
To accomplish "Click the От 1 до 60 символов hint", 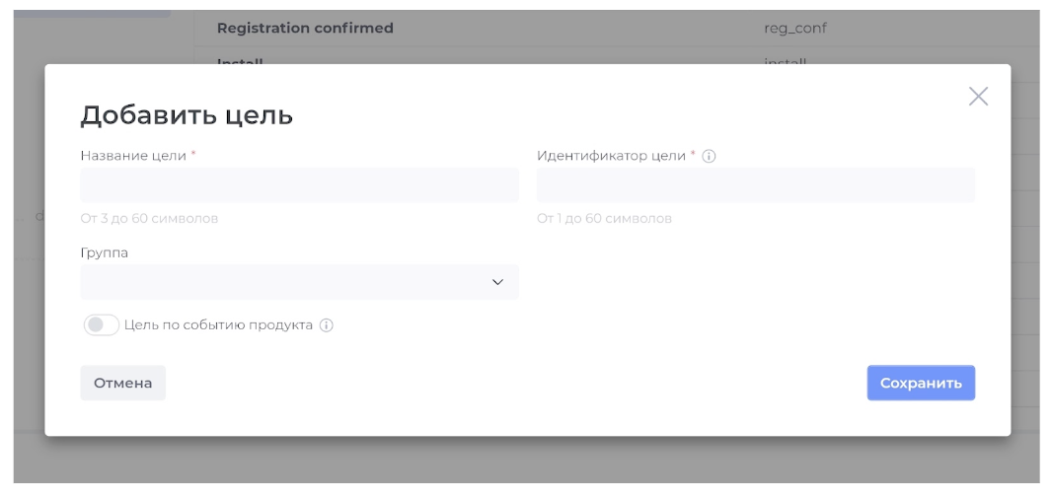I will tap(604, 219).
